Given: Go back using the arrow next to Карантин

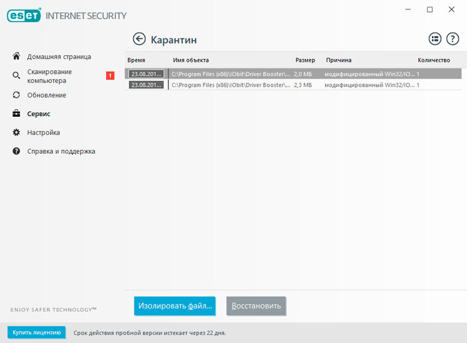Looking at the screenshot, I should click(139, 39).
